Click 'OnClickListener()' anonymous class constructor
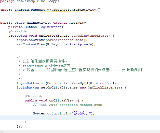Image resolution: width=160 pixels, height=133 pixels. click(x=105, y=87)
